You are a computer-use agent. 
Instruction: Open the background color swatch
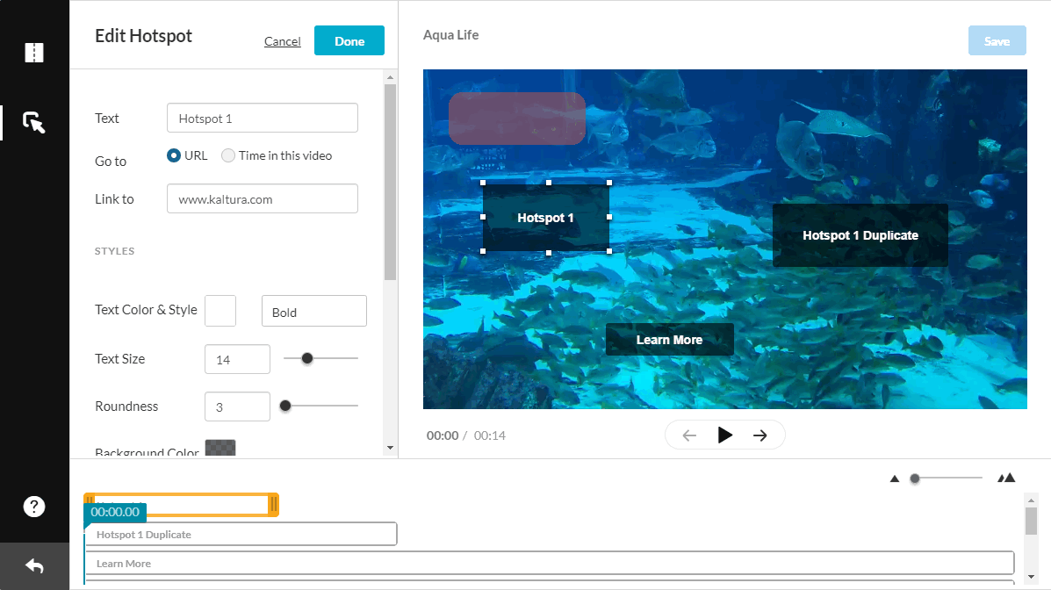pos(220,447)
